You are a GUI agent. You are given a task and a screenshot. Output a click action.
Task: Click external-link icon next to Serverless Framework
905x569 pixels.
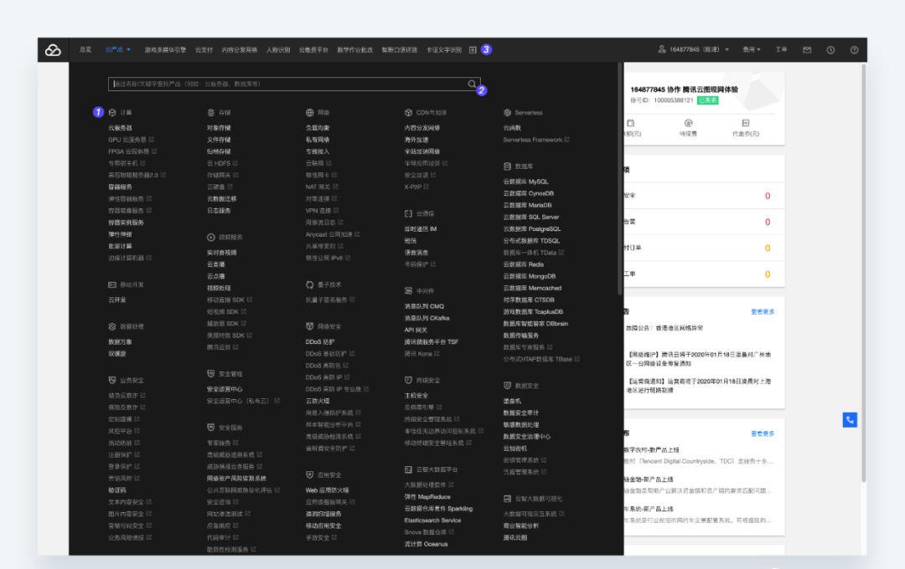(x=566, y=140)
